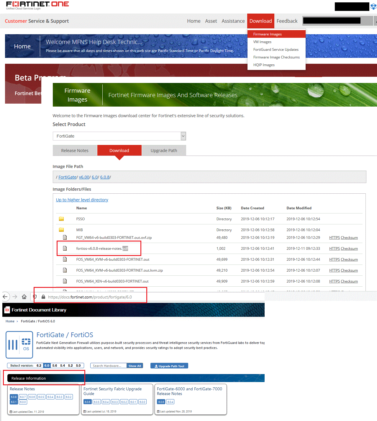This screenshot has height=421, width=377.
Task: Click the browser home icon
Action: coord(24,297)
